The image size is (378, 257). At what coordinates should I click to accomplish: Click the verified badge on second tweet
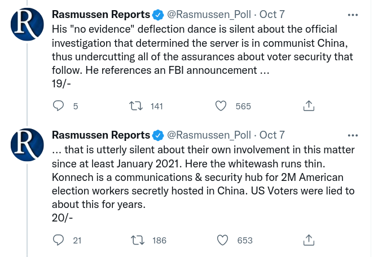pos(159,135)
